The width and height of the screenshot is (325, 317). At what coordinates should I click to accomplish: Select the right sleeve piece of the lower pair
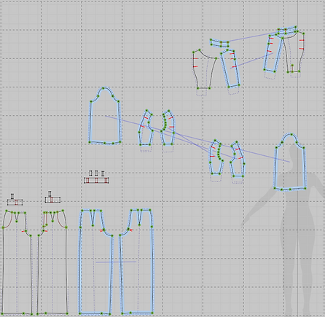[x=238, y=160]
